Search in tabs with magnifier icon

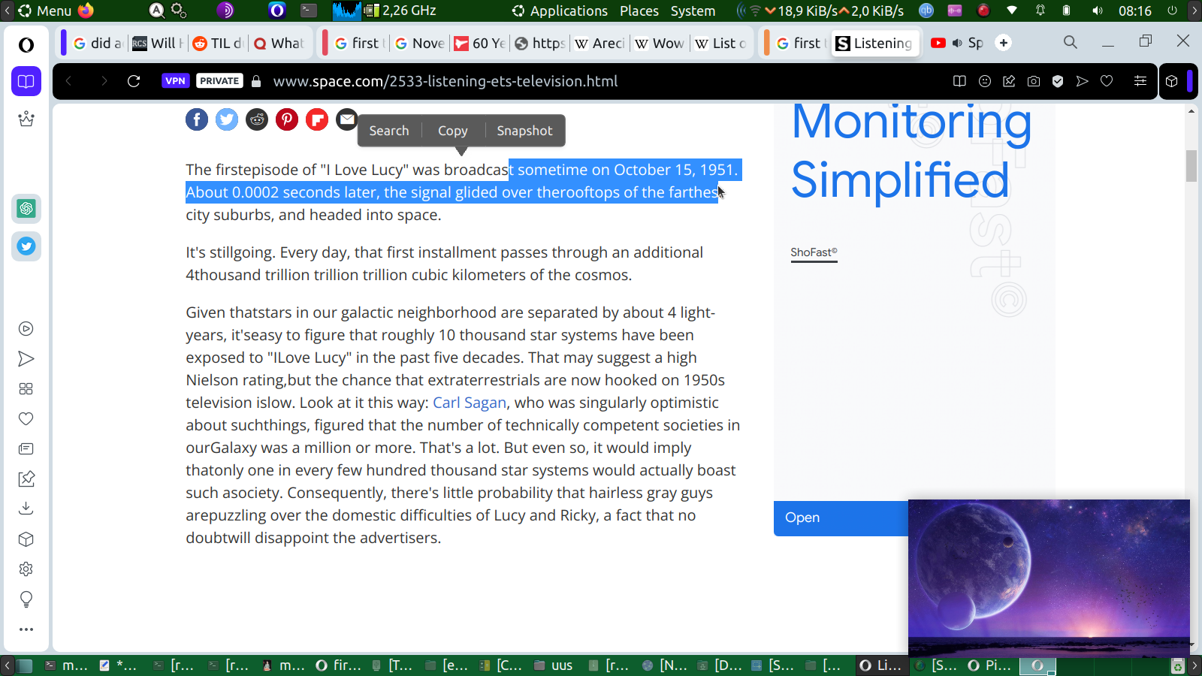point(1071,42)
